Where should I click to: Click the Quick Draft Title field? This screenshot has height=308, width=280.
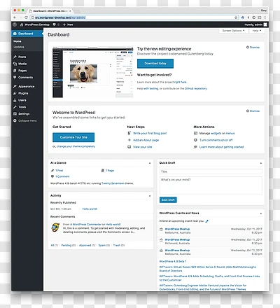click(x=211, y=171)
